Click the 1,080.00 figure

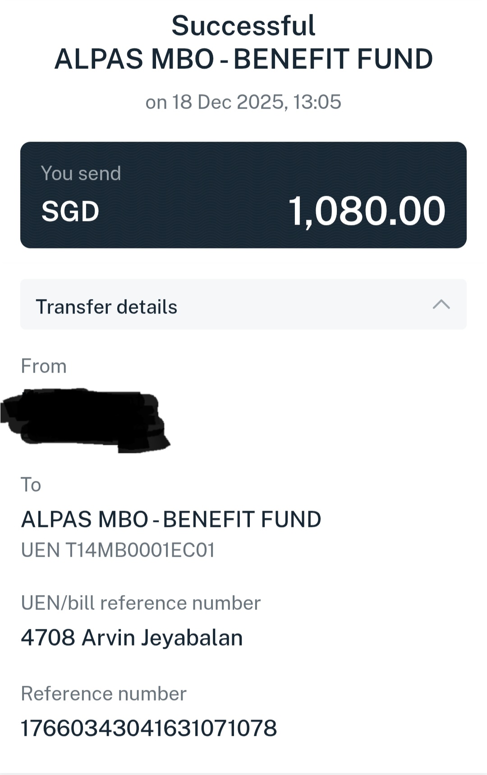tap(367, 211)
